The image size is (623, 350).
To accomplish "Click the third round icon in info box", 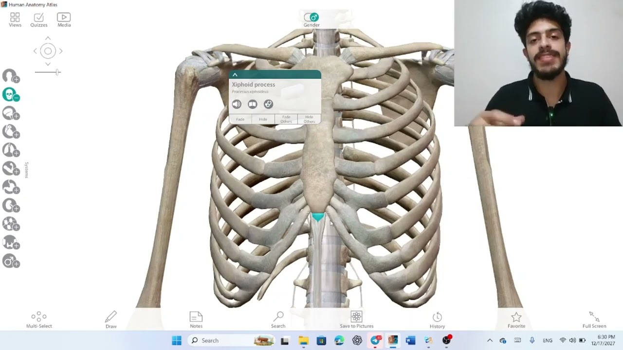I will (x=268, y=104).
